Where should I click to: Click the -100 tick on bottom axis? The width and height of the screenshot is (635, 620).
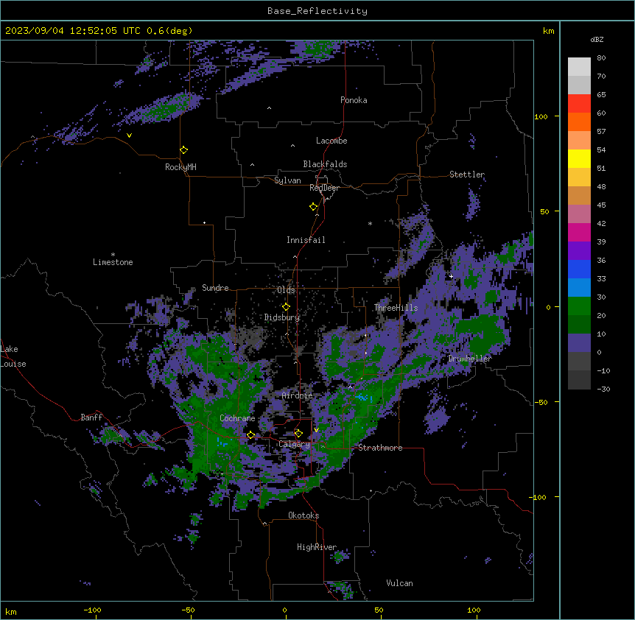[93, 610]
